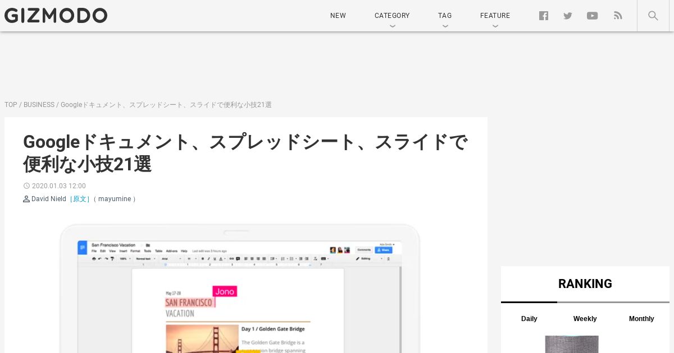Open the Gizmodo Facebook page icon
Screen dimensions: 674x353
tap(544, 16)
